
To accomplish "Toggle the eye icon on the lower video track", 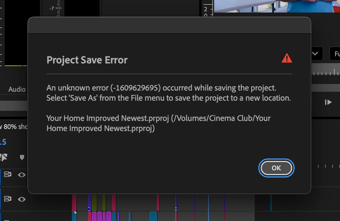I will pyautogui.click(x=22, y=199).
